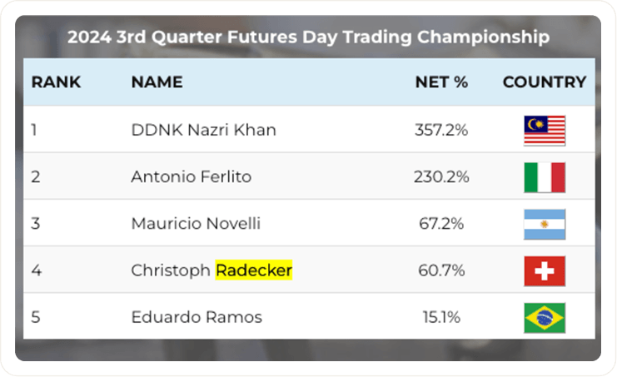The width and height of the screenshot is (617, 377).
Task: Click the Futures Day Trading Championship title
Action: 308,37
